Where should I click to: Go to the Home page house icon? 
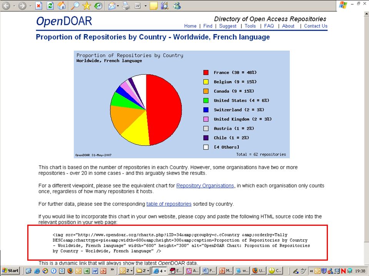(x=61, y=6)
